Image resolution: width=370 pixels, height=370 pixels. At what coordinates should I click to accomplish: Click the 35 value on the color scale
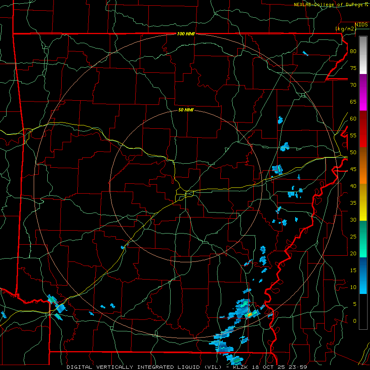click(x=353, y=203)
